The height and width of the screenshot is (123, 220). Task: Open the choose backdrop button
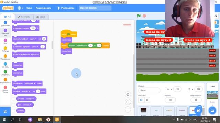(x=212, y=110)
